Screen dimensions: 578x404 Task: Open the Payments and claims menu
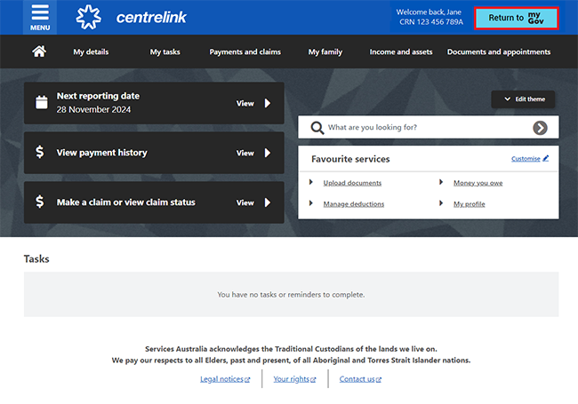click(245, 52)
